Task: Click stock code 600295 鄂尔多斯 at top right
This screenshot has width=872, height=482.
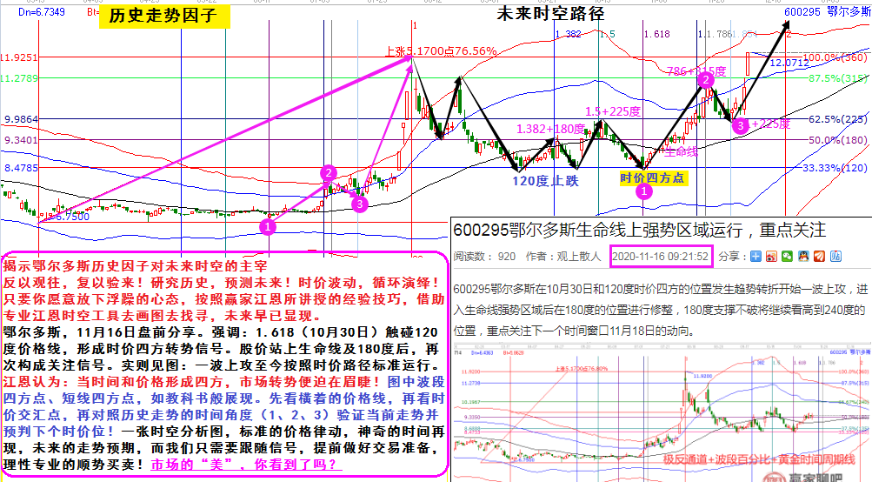Action: [826, 11]
